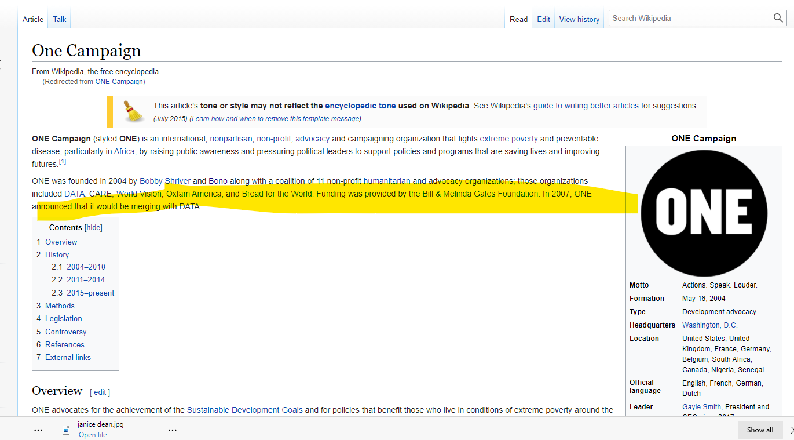This screenshot has width=794, height=440.
Task: Open the 'Gayle Smith' leader link
Action: pyautogui.click(x=701, y=407)
